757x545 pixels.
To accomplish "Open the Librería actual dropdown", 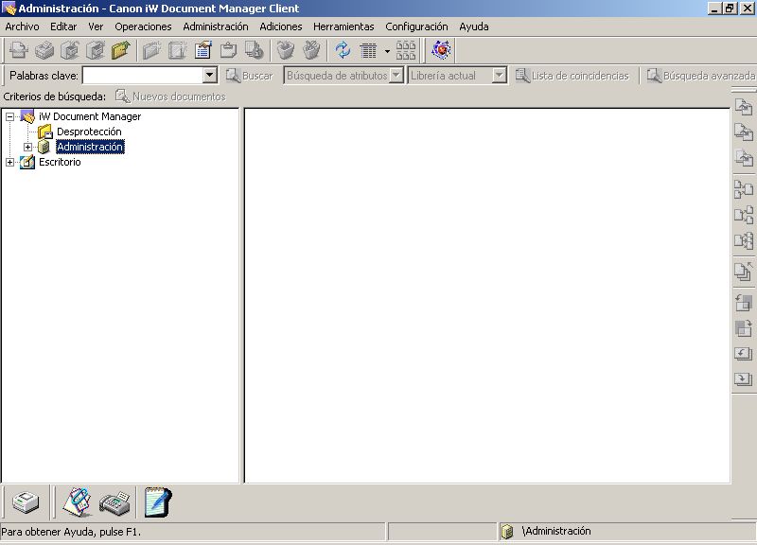I will coord(500,76).
